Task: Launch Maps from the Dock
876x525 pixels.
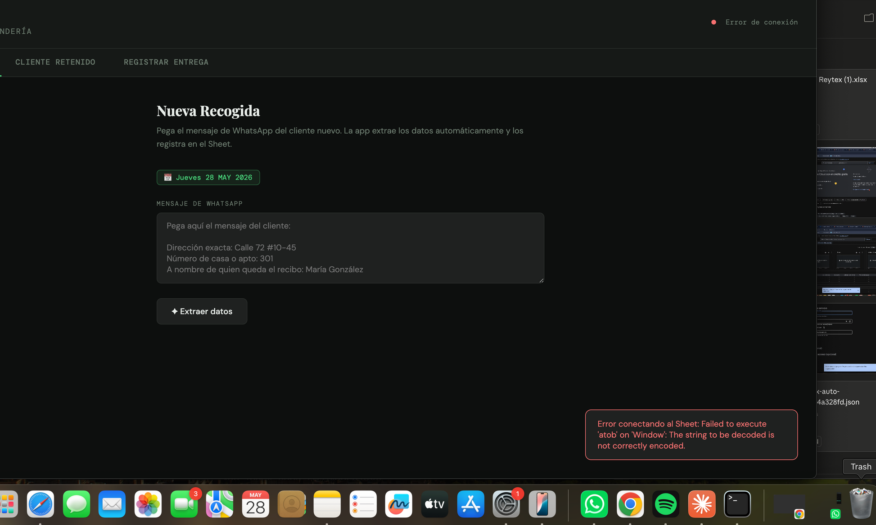Action: [x=220, y=504]
